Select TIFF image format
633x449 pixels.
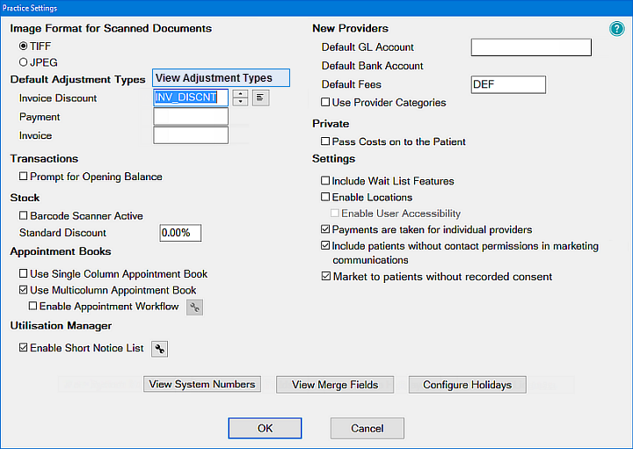point(24,46)
